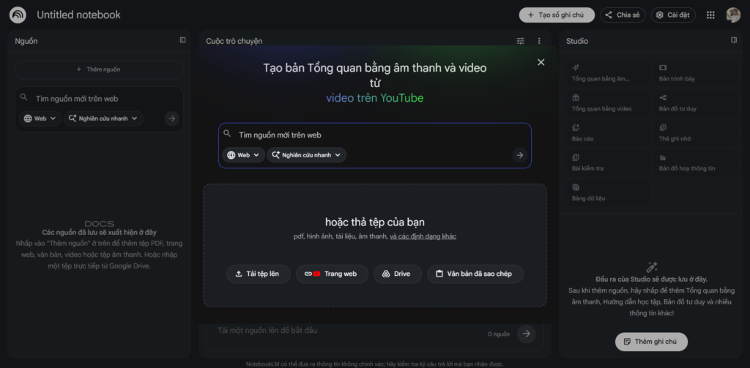Select Tải tệp lên upload option
The image size is (750, 368).
(259, 274)
